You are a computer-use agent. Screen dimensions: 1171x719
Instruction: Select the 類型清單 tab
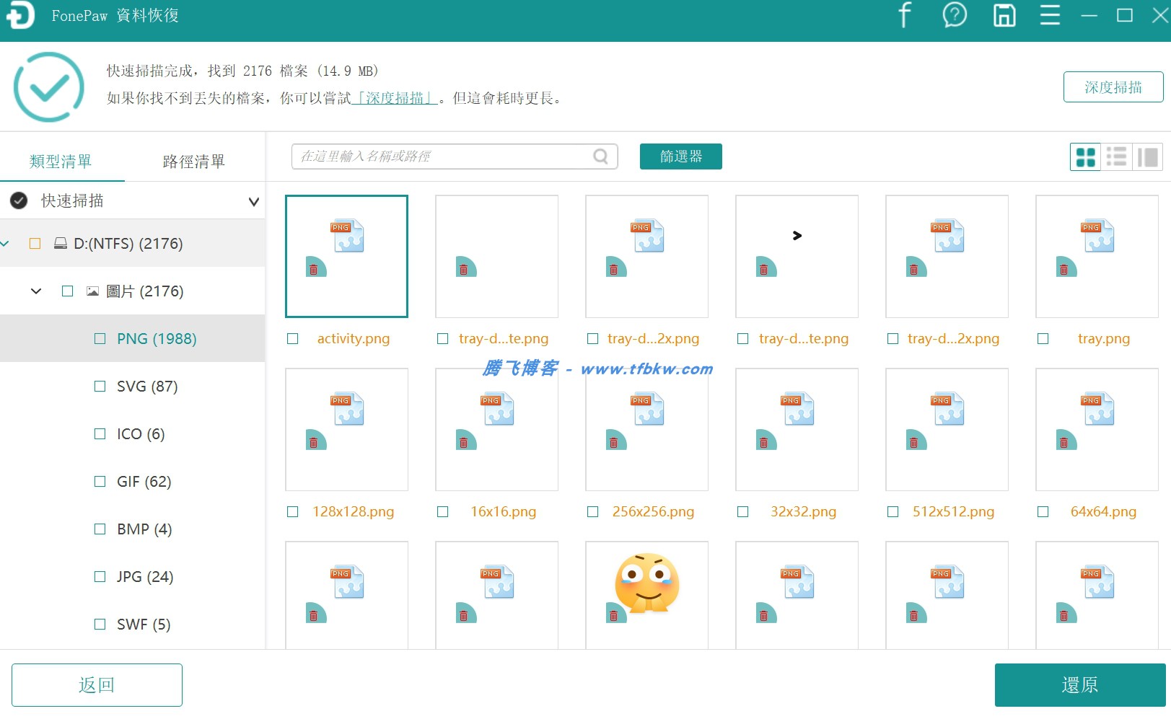tap(58, 161)
